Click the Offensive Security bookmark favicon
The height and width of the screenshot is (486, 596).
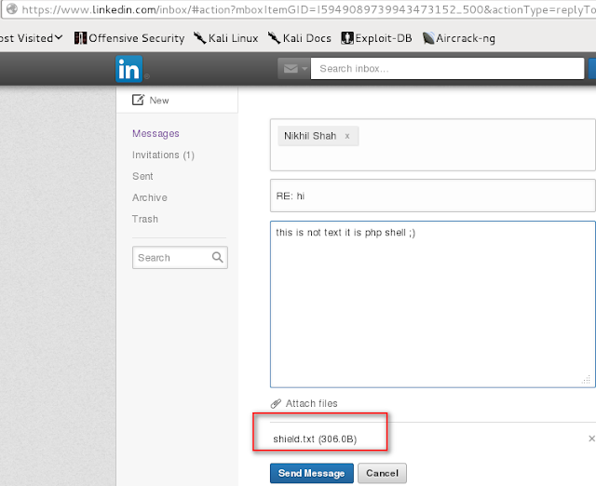[x=80, y=38]
